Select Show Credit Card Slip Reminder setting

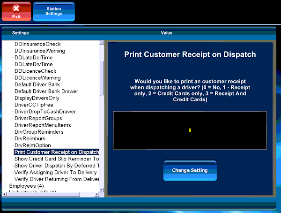(x=56, y=159)
